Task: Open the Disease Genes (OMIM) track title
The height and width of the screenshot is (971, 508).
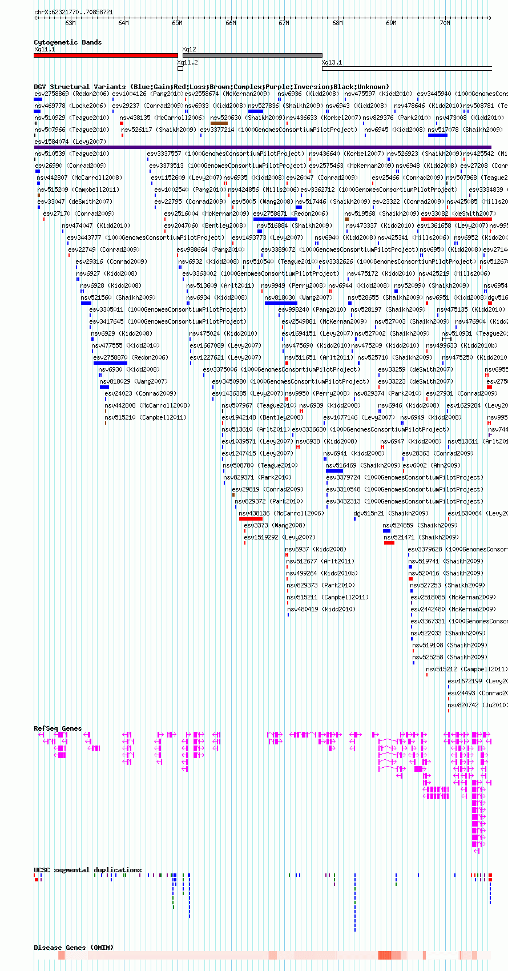Action: 74,948
